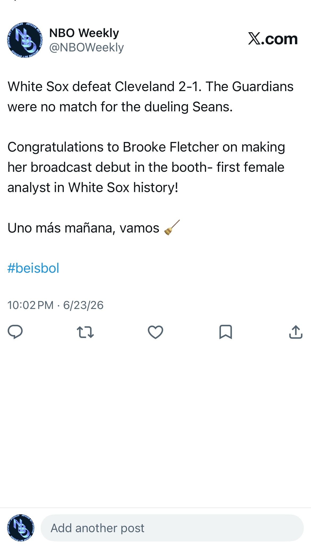Click the 'dueling Seans' sentence
The width and height of the screenshot is (311, 554).
[x=120, y=107]
